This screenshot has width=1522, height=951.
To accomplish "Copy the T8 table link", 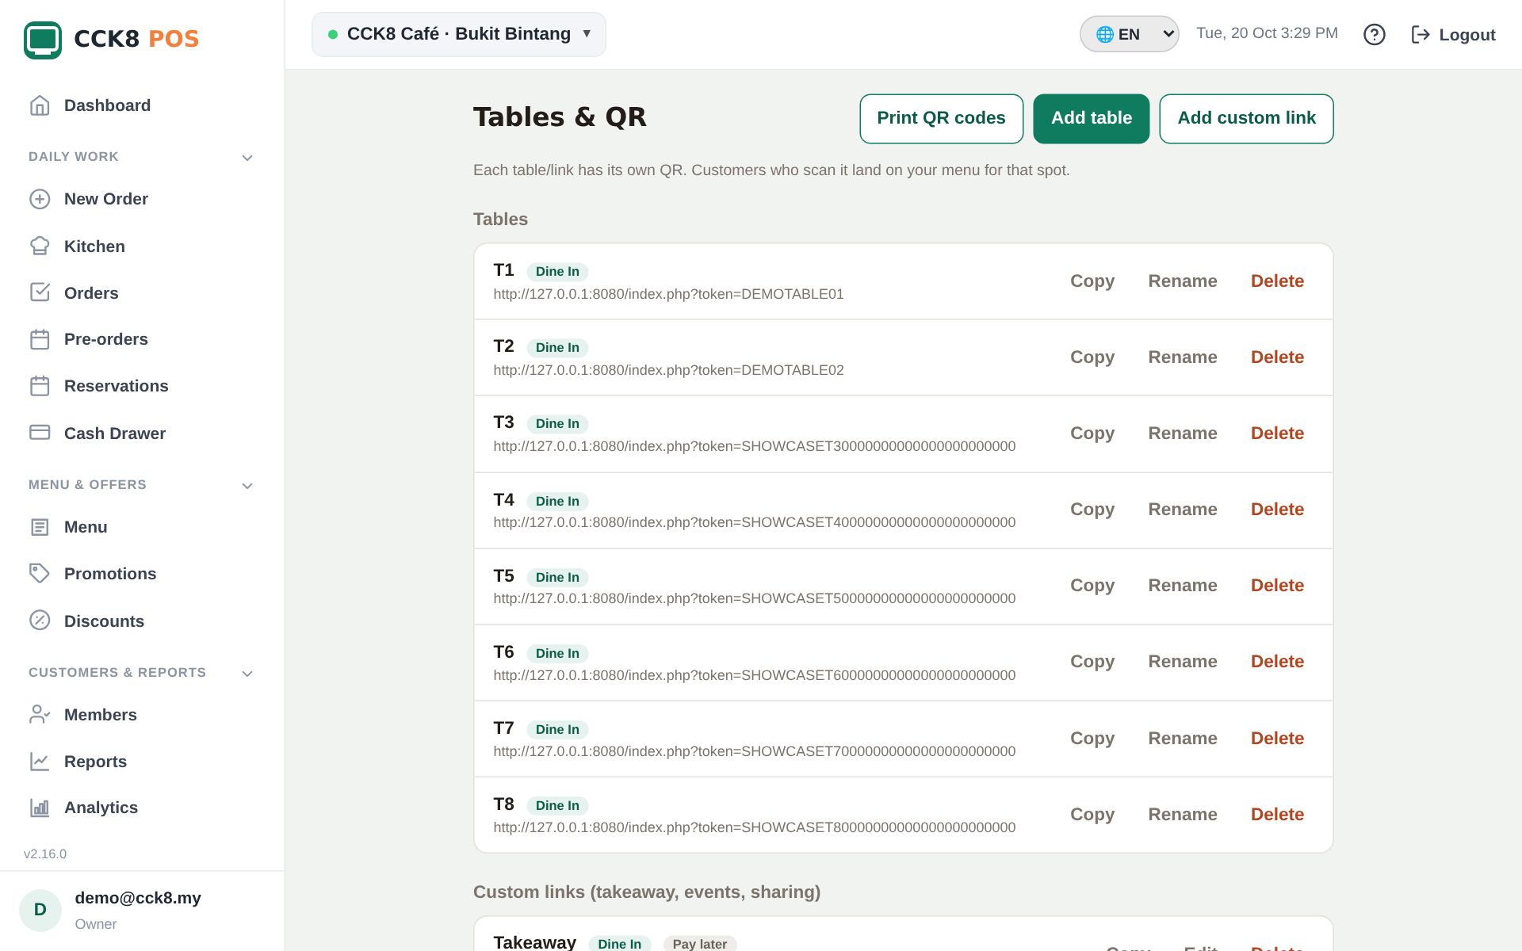I will [x=1092, y=815].
